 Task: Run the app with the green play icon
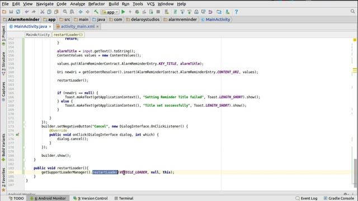pos(123,12)
